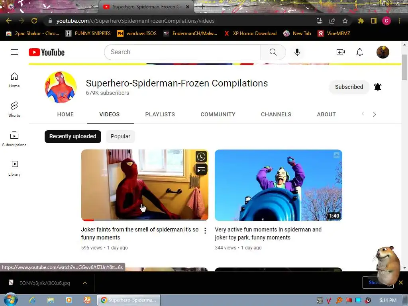The image size is (408, 306).
Task: Click the clock showing 6:14 PM
Action: pos(388,300)
